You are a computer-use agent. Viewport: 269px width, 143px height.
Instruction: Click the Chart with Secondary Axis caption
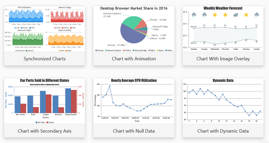(45, 131)
